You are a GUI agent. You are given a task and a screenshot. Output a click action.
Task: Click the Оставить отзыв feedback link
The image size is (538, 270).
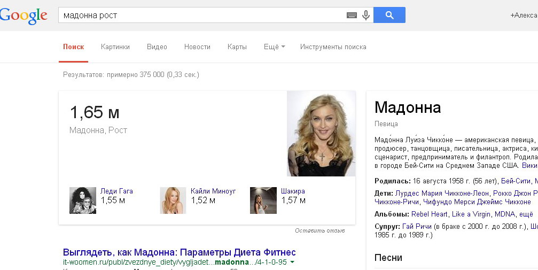319,230
